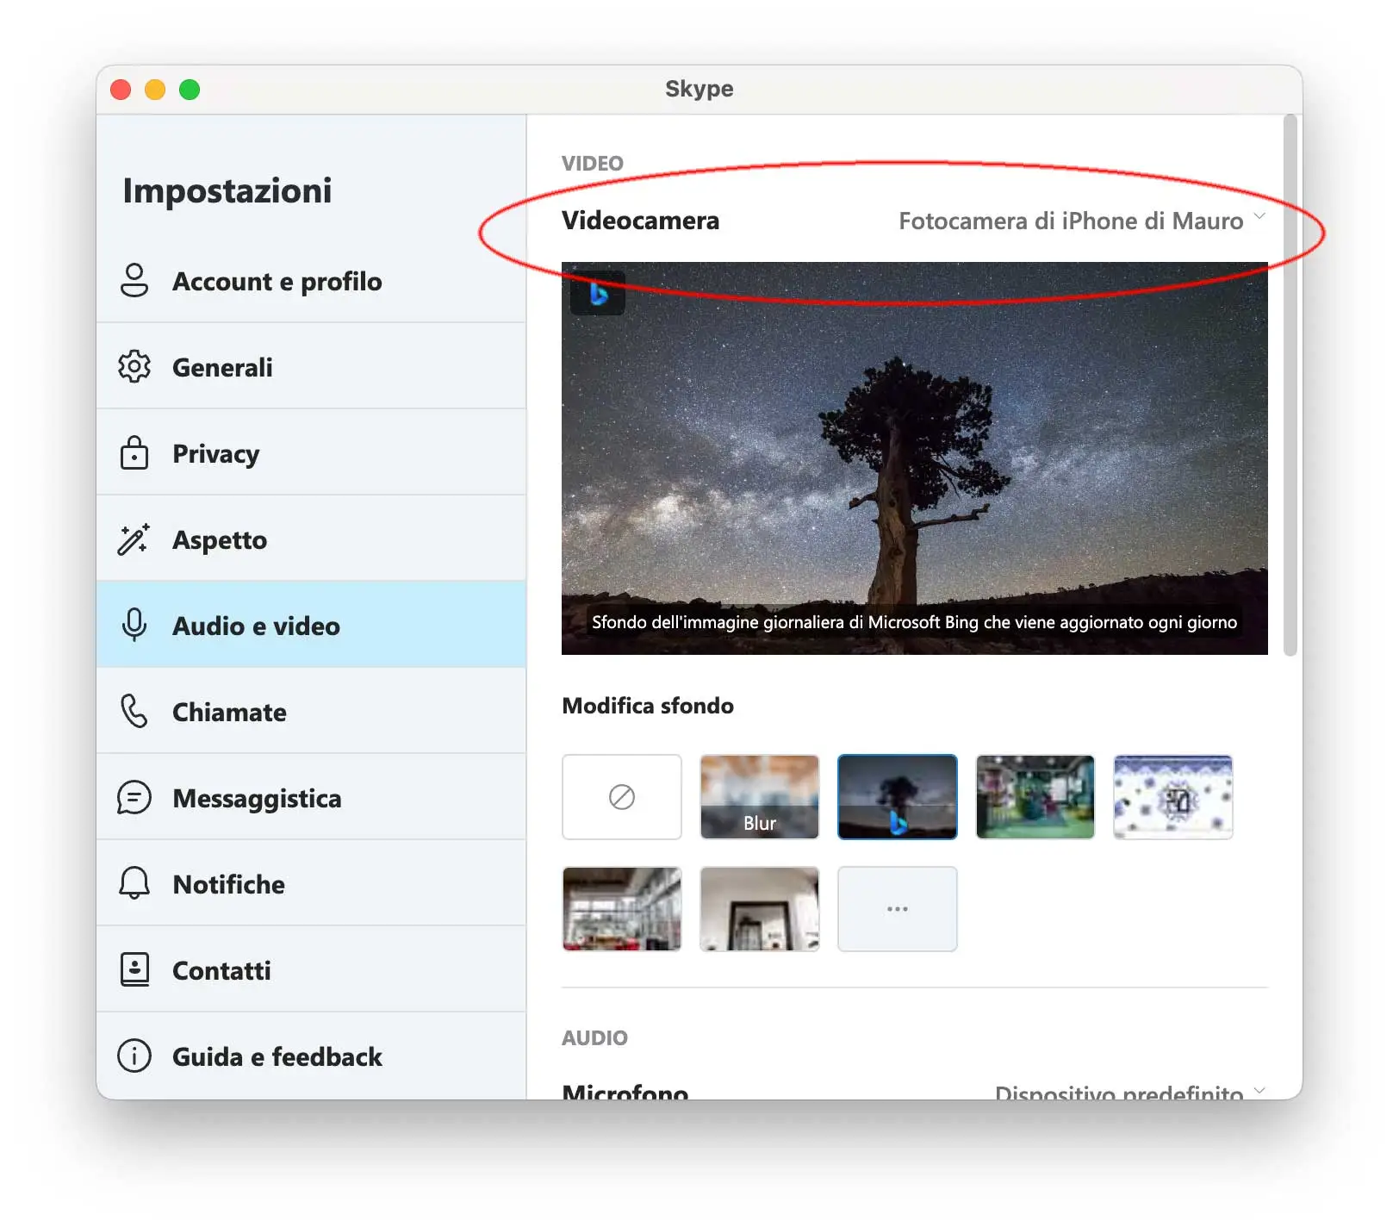Select the Chiamate phone icon

(135, 712)
